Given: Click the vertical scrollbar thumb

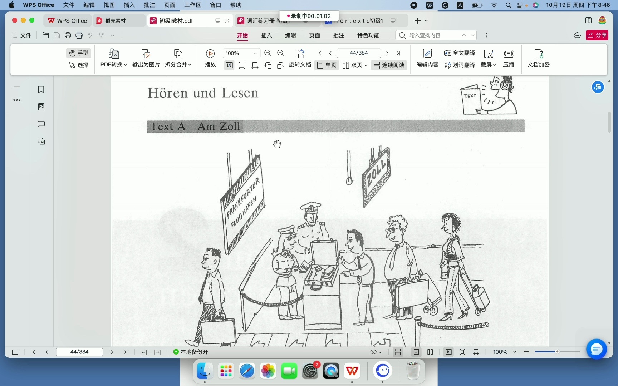Looking at the screenshot, I should (609, 123).
